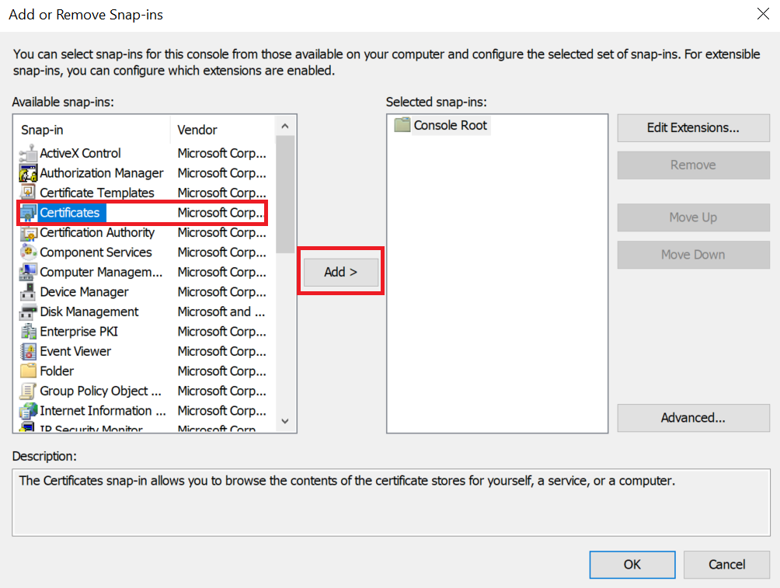Select Console Root in selected snap-ins
This screenshot has width=780, height=588.
pyautogui.click(x=450, y=125)
